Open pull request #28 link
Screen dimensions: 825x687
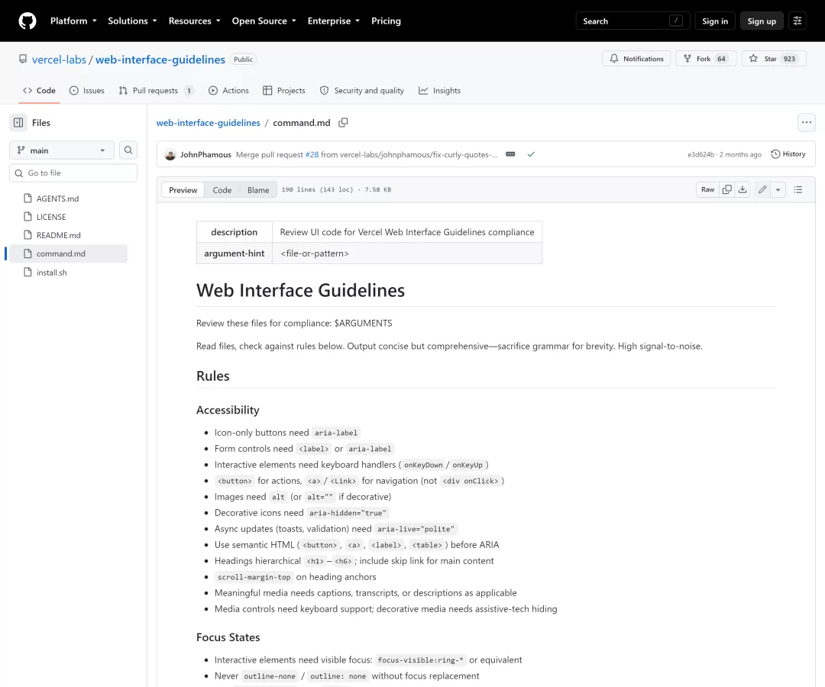312,154
